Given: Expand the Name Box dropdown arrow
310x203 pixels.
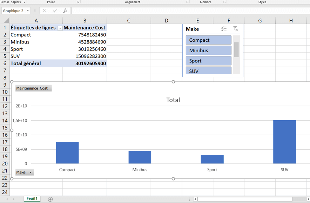Looking at the screenshot, I should pos(28,11).
